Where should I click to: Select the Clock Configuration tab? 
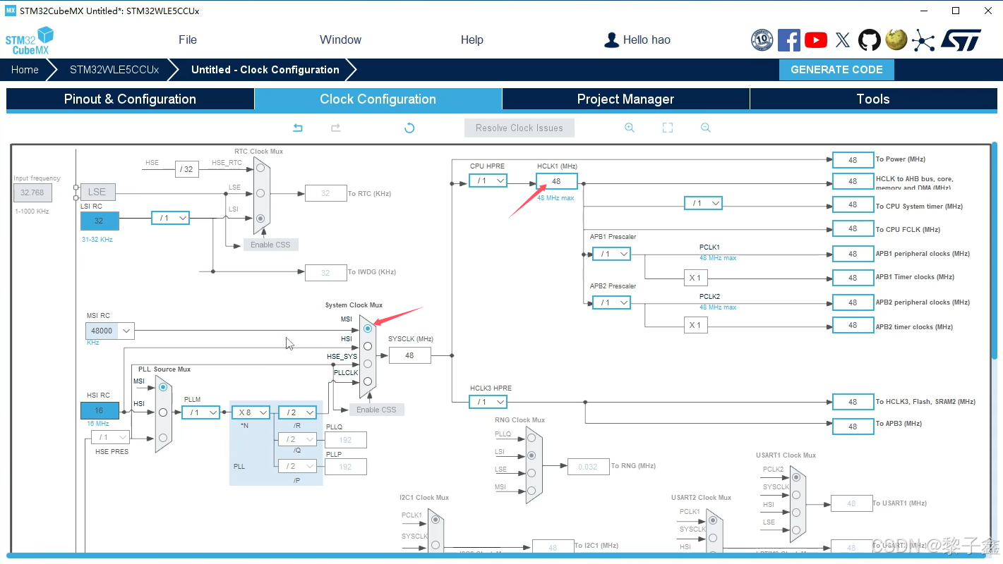[x=378, y=99]
